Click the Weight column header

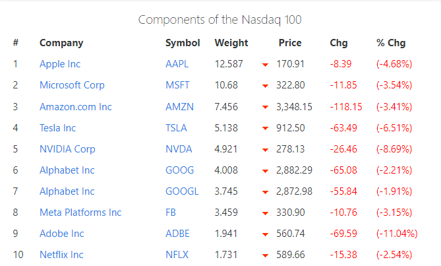[x=231, y=43]
